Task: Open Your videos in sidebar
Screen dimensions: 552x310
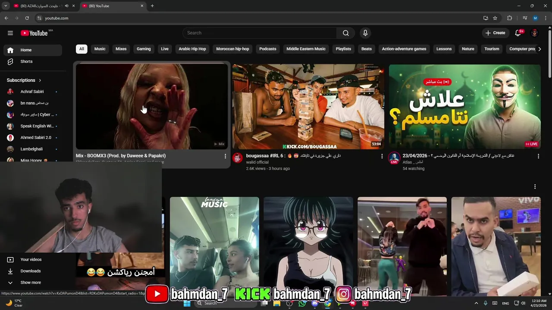Action: [x=33, y=260]
